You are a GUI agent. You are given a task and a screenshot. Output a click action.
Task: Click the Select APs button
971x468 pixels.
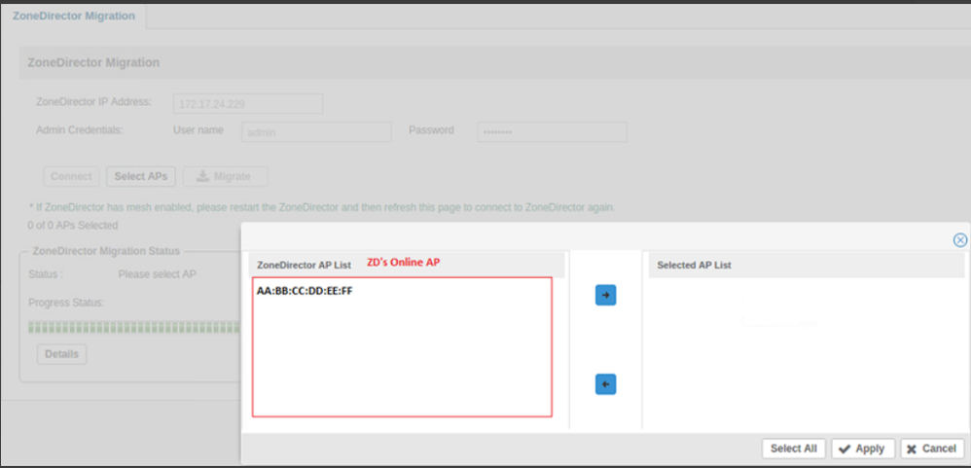(x=141, y=176)
